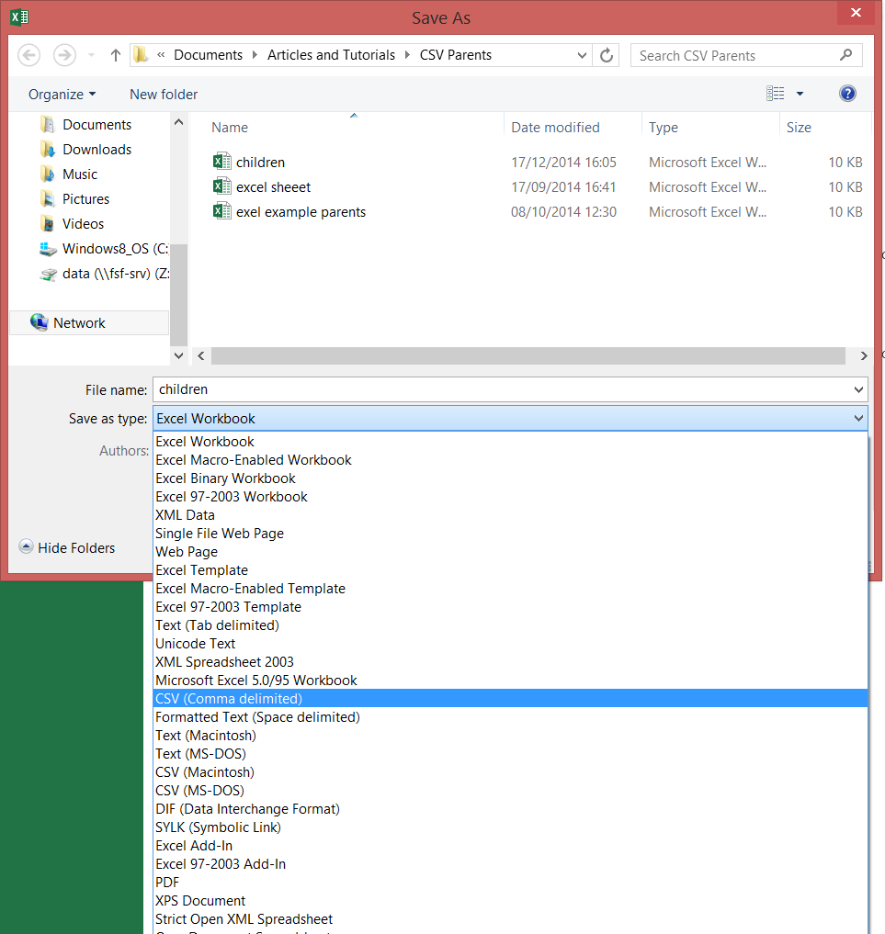
Task: Choose Excel Macro-Enabled Workbook type
Action: [x=510, y=460]
